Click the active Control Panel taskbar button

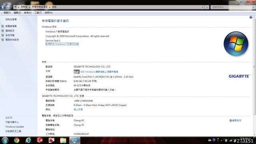[x=75, y=140]
